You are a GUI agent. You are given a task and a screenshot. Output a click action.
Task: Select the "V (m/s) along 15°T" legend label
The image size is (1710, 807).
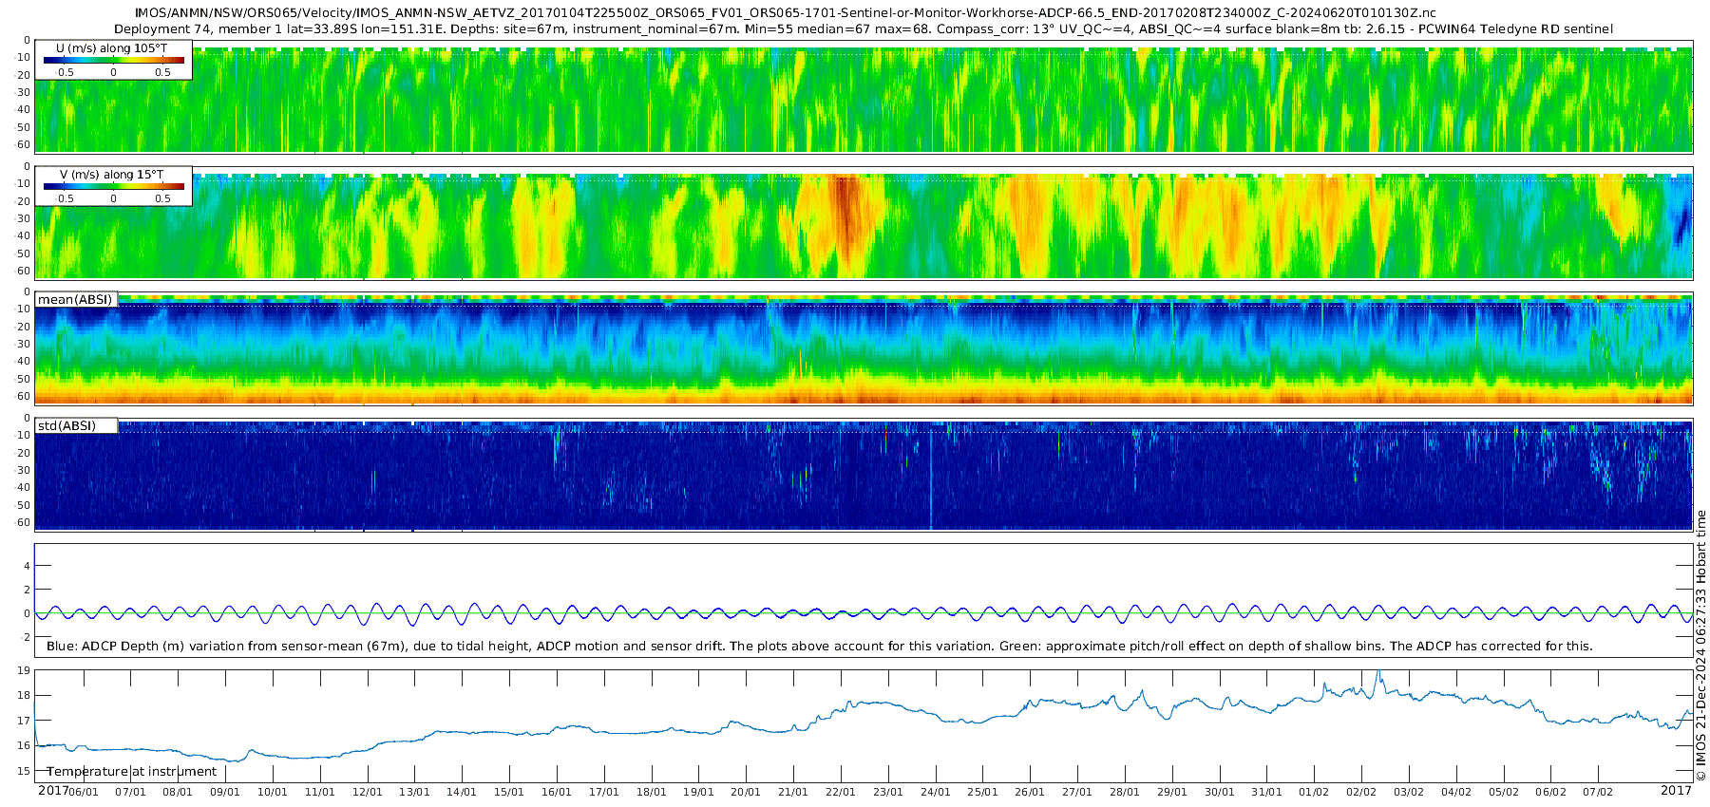(112, 175)
